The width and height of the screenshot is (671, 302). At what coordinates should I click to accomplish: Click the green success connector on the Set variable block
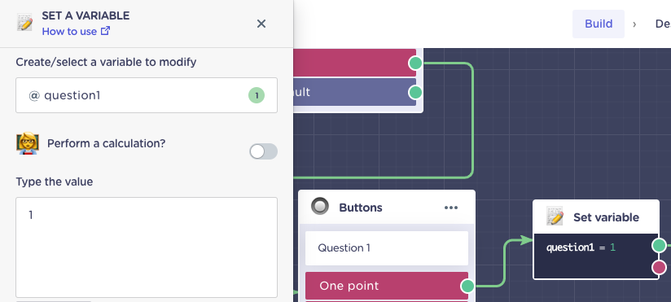click(x=659, y=246)
